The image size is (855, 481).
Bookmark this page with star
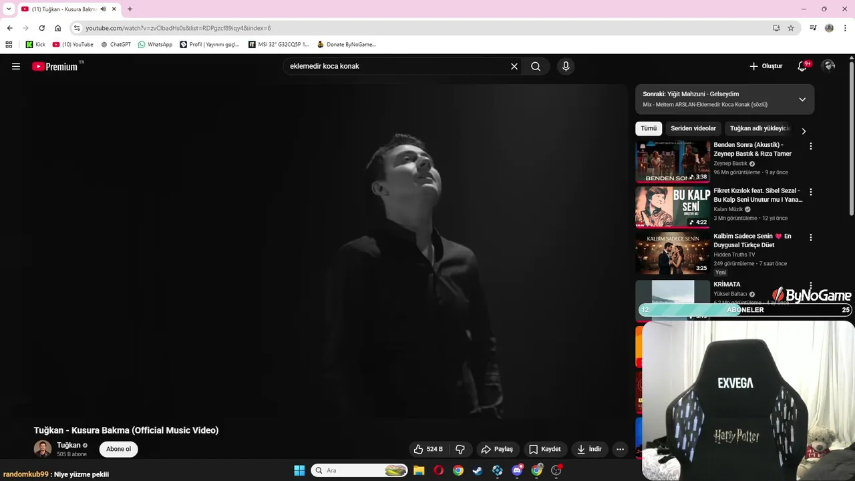791,28
